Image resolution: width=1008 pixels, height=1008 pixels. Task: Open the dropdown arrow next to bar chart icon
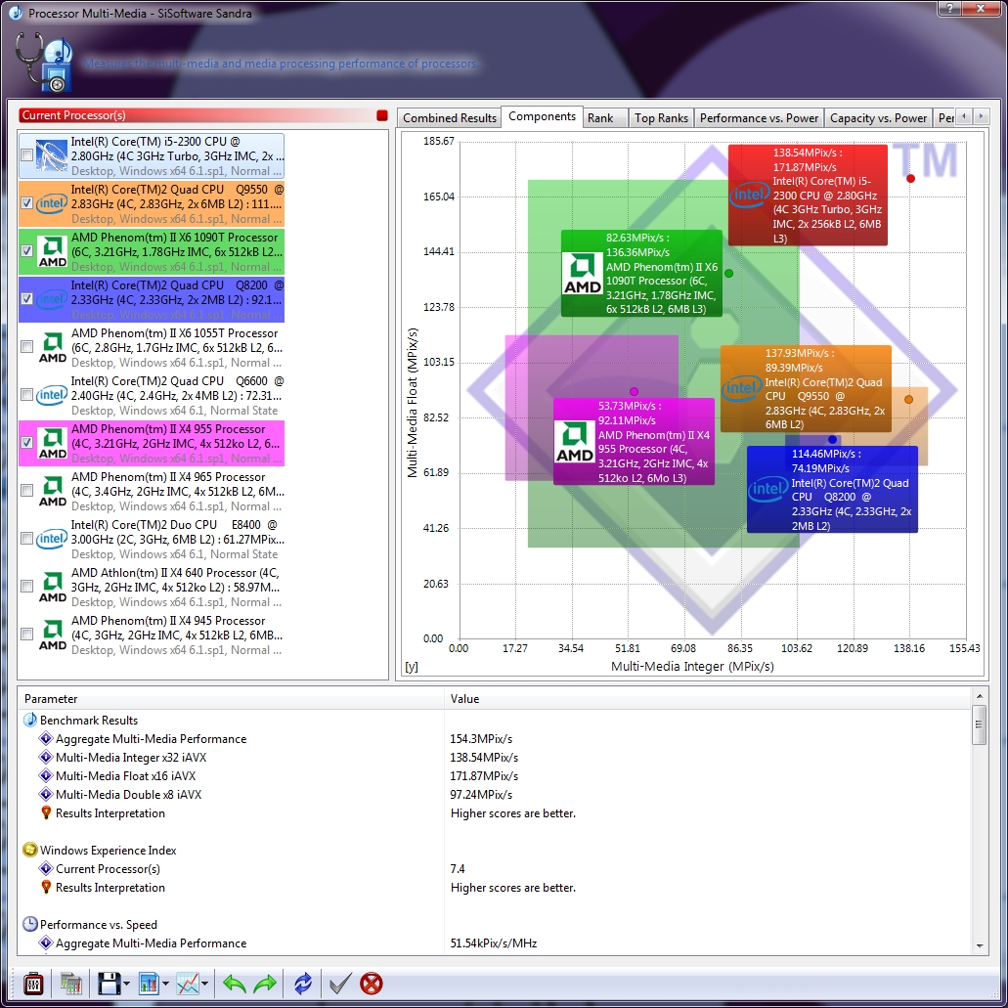pos(165,984)
